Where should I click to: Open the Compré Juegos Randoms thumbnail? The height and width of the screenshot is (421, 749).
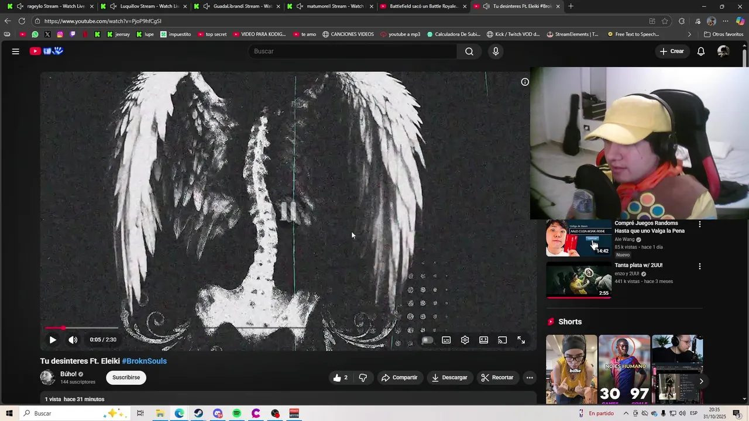579,238
